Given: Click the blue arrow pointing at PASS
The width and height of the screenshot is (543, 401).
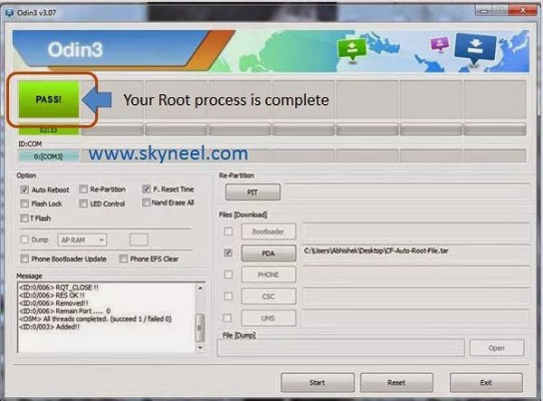Looking at the screenshot, I should coord(97,100).
